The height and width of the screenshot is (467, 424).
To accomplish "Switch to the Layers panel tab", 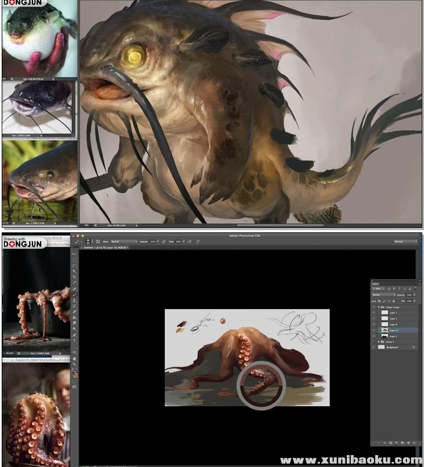I will tap(376, 283).
